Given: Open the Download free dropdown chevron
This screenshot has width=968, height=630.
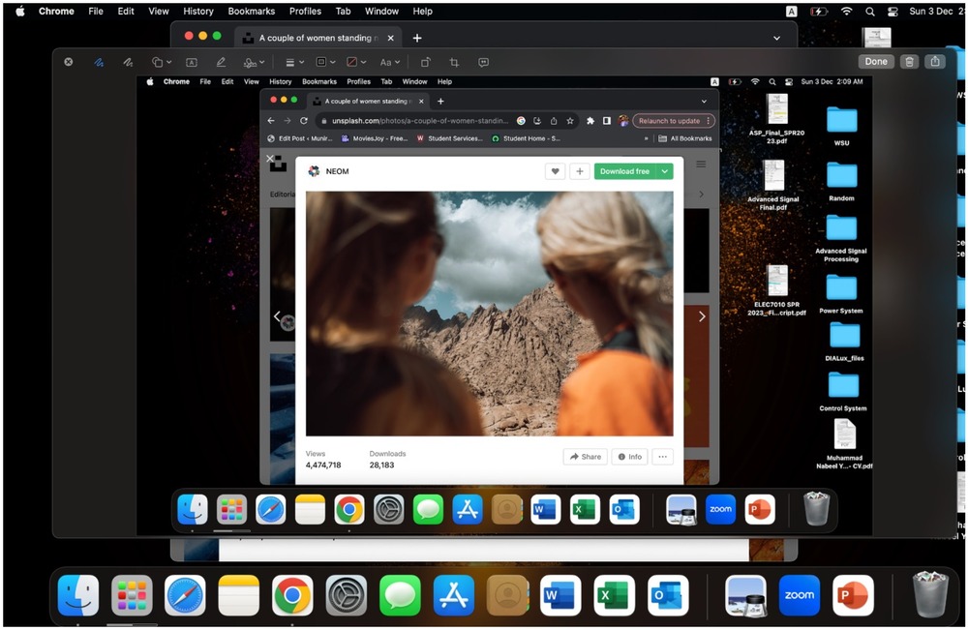Looking at the screenshot, I should pyautogui.click(x=665, y=171).
